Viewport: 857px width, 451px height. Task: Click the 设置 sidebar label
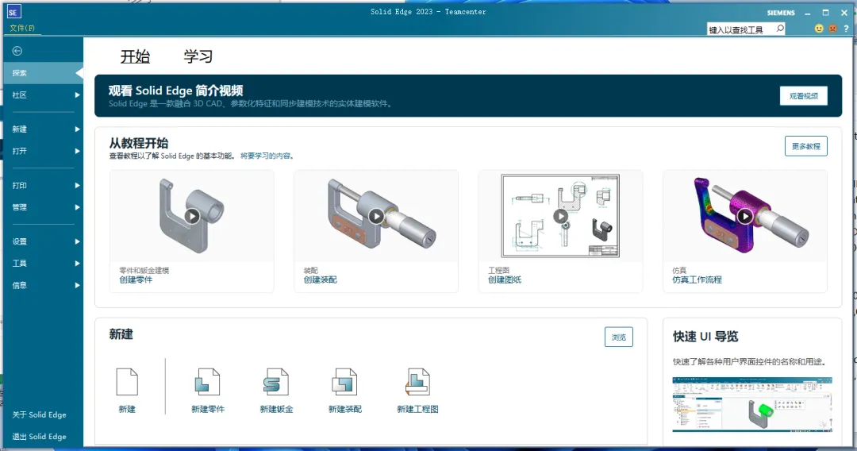point(20,241)
